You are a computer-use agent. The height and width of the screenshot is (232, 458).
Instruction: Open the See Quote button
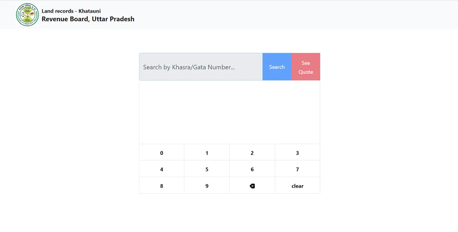pyautogui.click(x=306, y=67)
